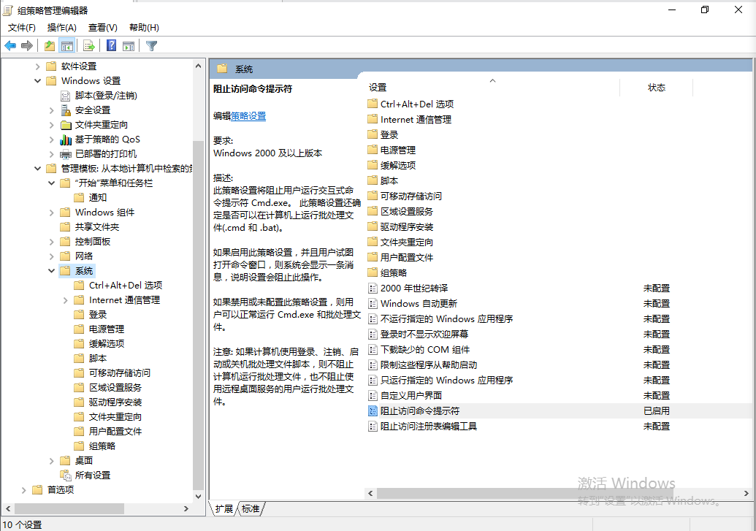Click the Forward navigation arrow
756x531 pixels.
click(26, 45)
